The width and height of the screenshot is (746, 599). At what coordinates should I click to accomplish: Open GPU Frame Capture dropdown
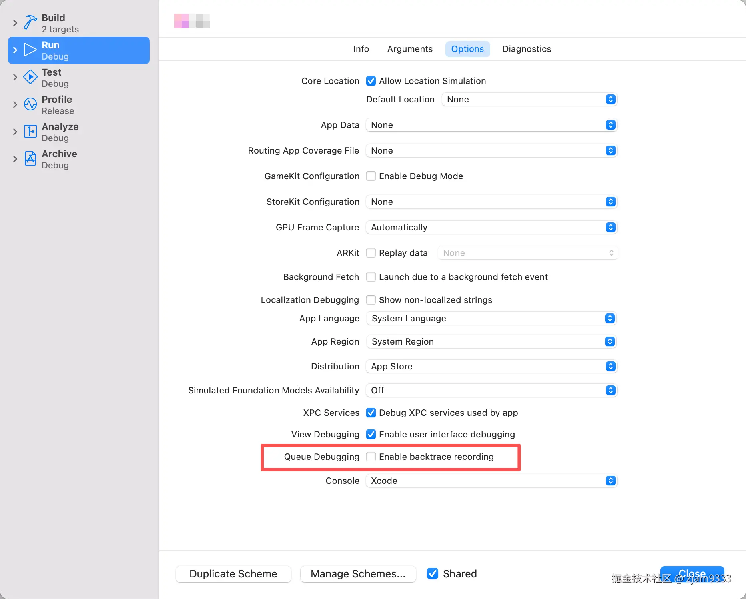(491, 227)
